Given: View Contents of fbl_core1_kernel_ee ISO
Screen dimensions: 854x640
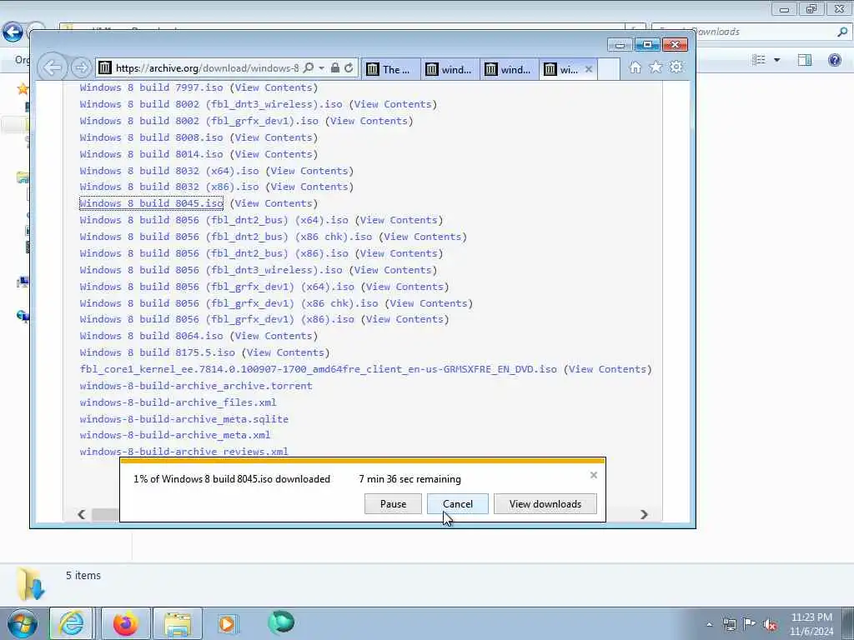Looking at the screenshot, I should coord(607,369).
